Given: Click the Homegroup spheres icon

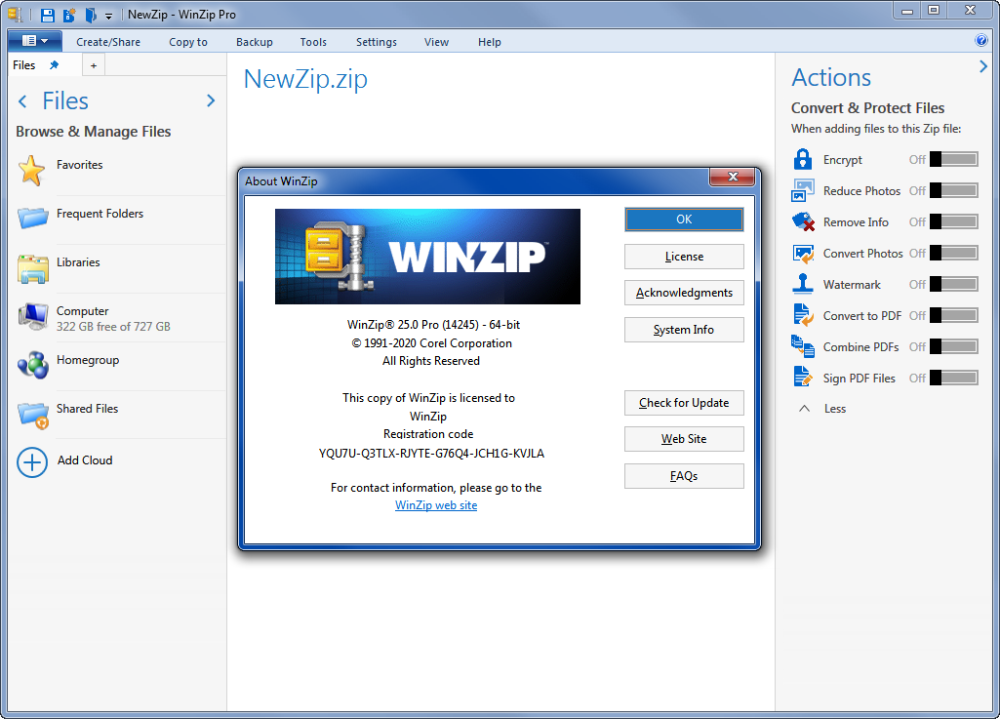Looking at the screenshot, I should point(33,365).
